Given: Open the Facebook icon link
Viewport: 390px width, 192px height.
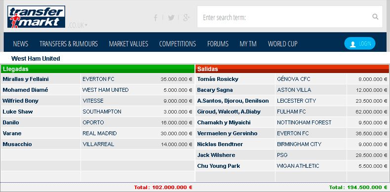Looking at the screenshot, I should tap(156, 18).
